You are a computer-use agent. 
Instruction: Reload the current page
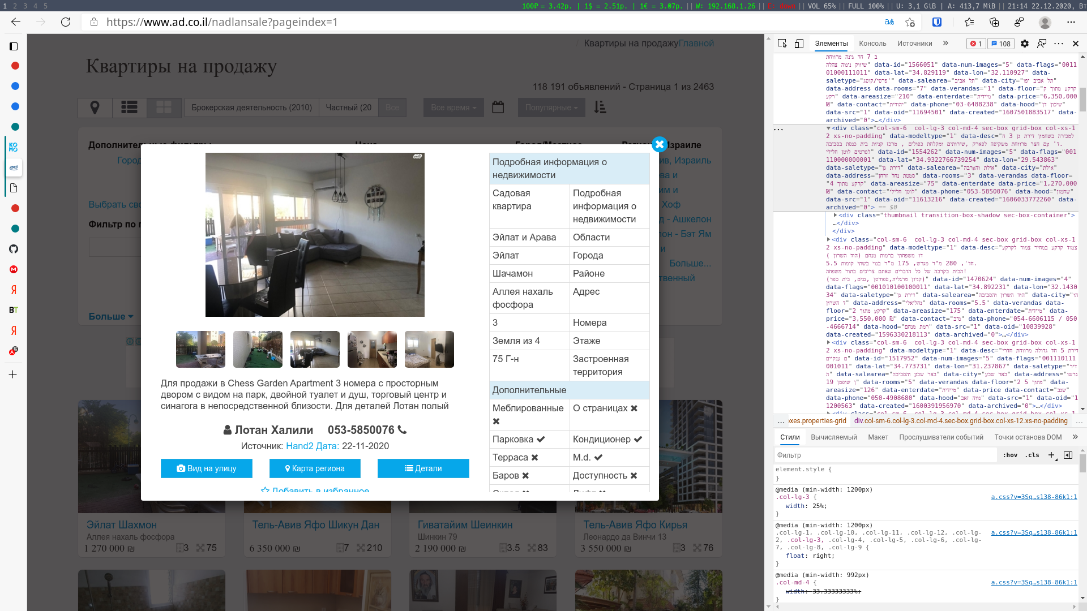click(x=66, y=22)
